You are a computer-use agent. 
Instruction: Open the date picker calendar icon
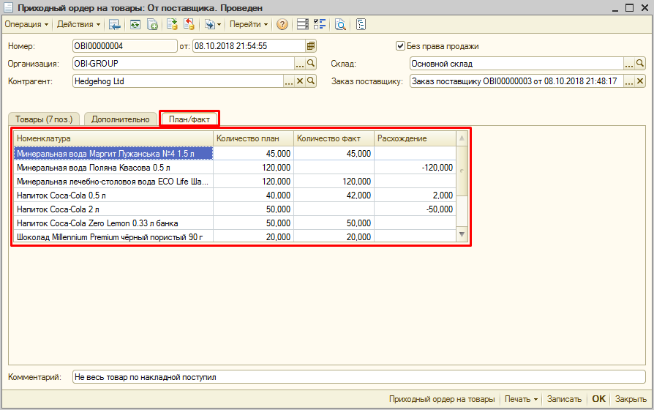311,46
